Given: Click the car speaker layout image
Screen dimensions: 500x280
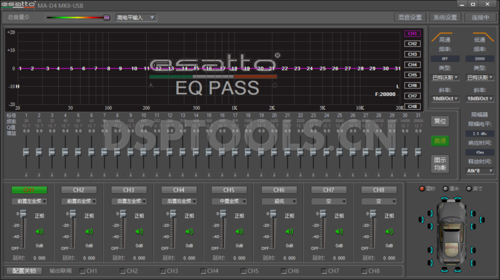Looking at the screenshot, I should coord(451,235).
